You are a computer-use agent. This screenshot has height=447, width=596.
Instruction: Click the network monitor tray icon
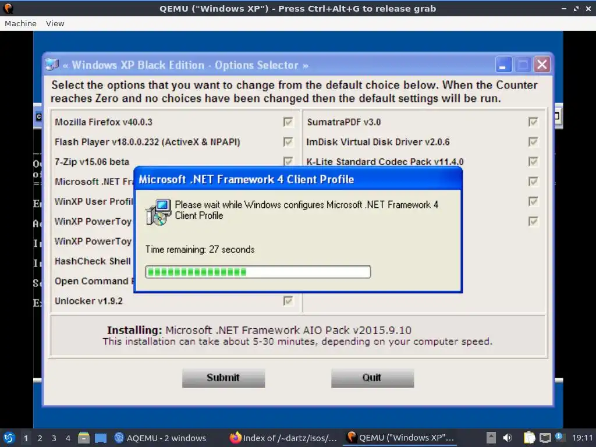pyautogui.click(x=545, y=438)
